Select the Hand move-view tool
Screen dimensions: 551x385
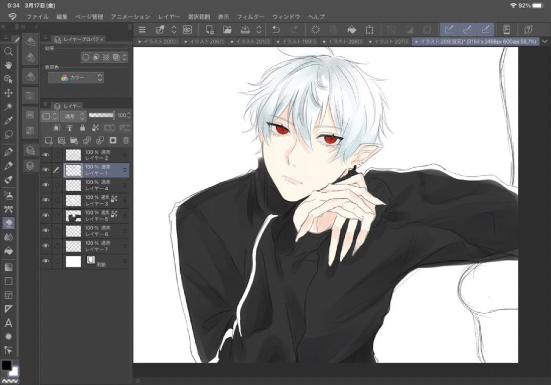(x=9, y=65)
